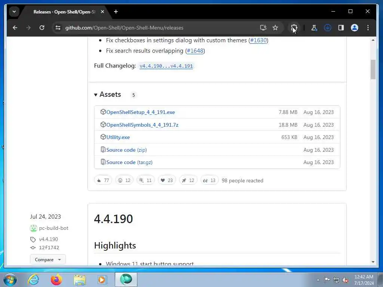
Task: Toggle rocket reaction with 12
Action: (x=188, y=180)
